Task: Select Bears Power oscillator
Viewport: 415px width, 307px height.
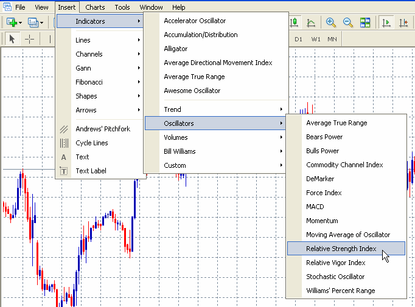Action: 346,137
